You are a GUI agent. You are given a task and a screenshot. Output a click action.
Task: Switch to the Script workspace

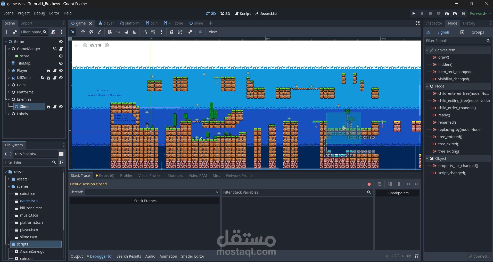pos(243,13)
